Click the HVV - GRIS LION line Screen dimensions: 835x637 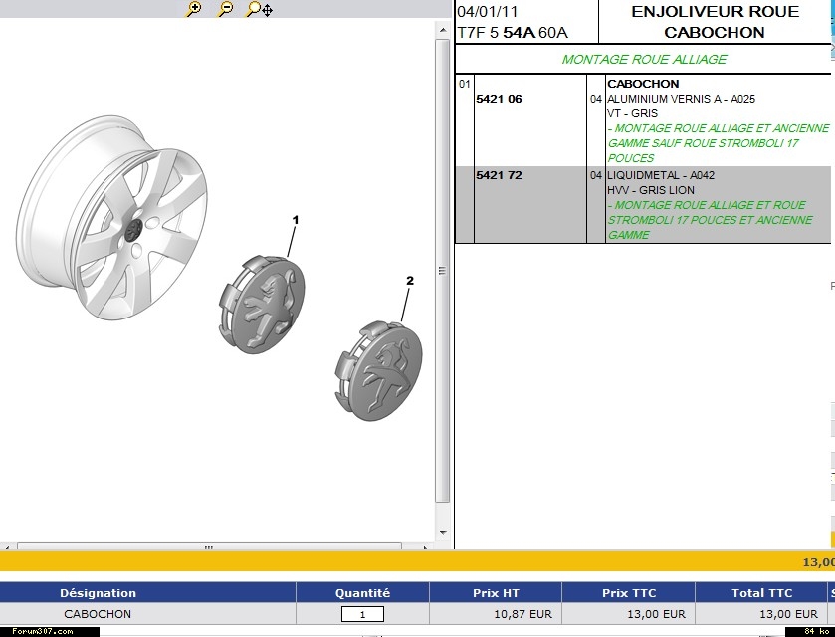651,190
